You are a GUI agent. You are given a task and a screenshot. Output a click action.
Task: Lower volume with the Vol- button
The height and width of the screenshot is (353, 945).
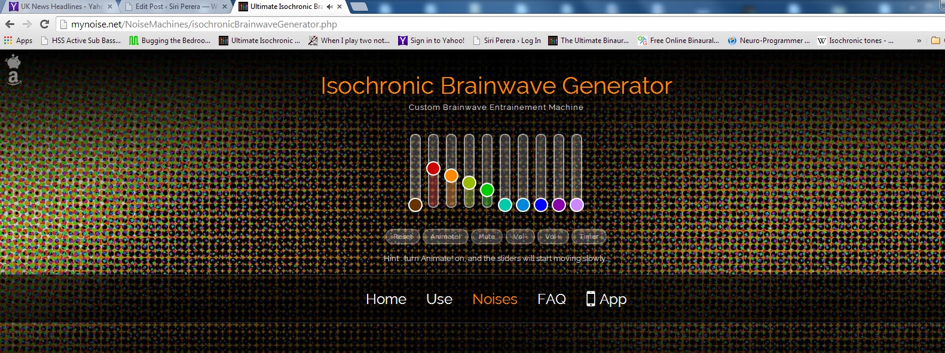pyautogui.click(x=520, y=237)
